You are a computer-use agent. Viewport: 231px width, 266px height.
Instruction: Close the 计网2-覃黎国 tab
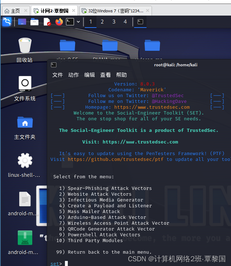click(x=74, y=11)
